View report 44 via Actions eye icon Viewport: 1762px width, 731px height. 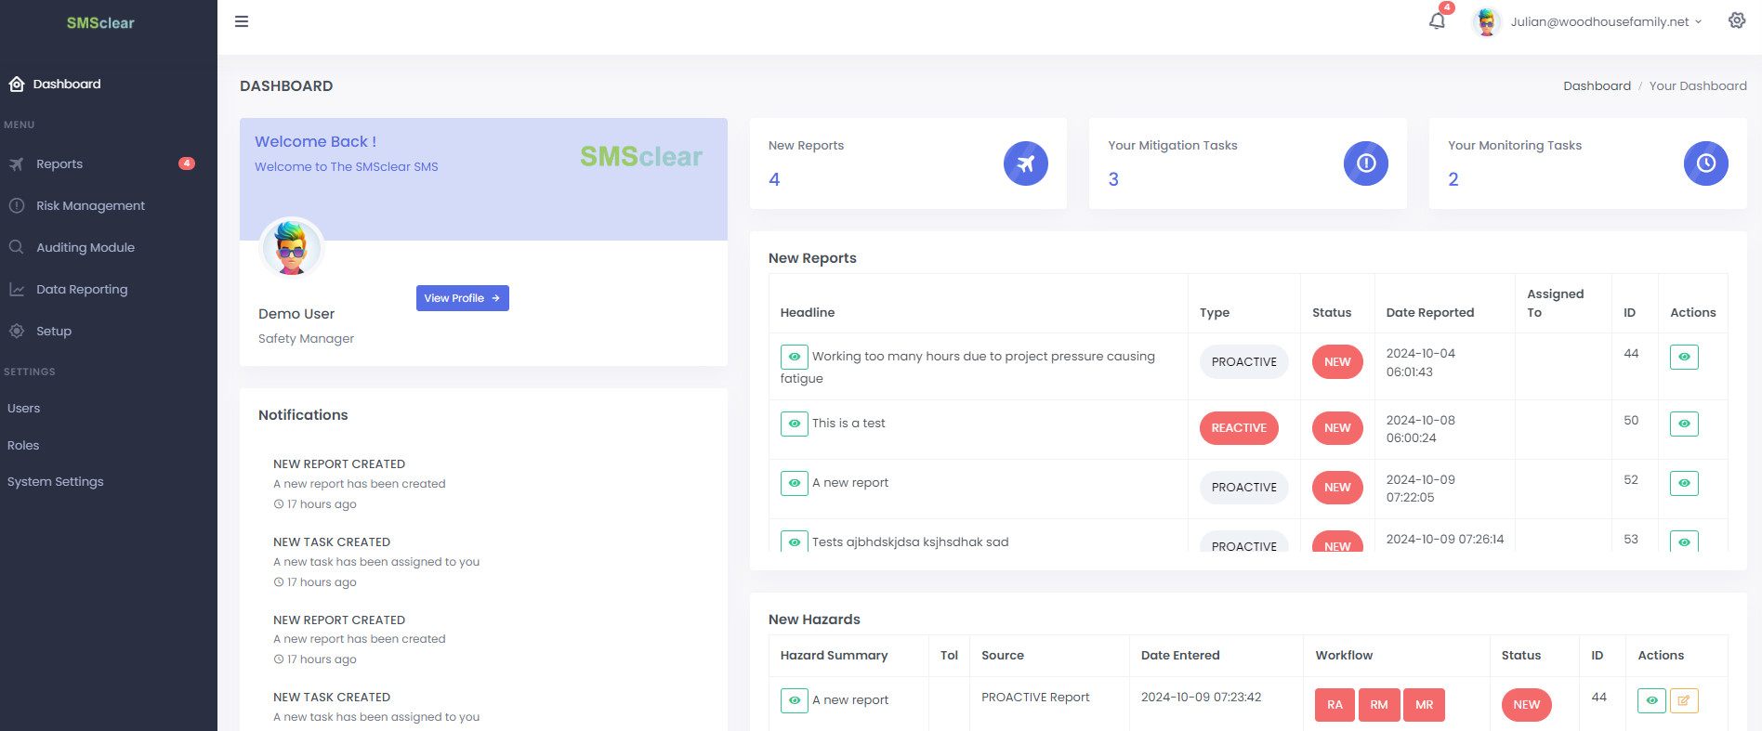point(1683,357)
